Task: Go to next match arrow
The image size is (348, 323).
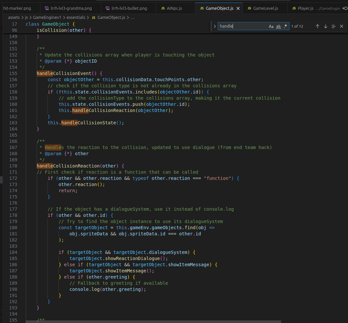Action: (x=326, y=26)
